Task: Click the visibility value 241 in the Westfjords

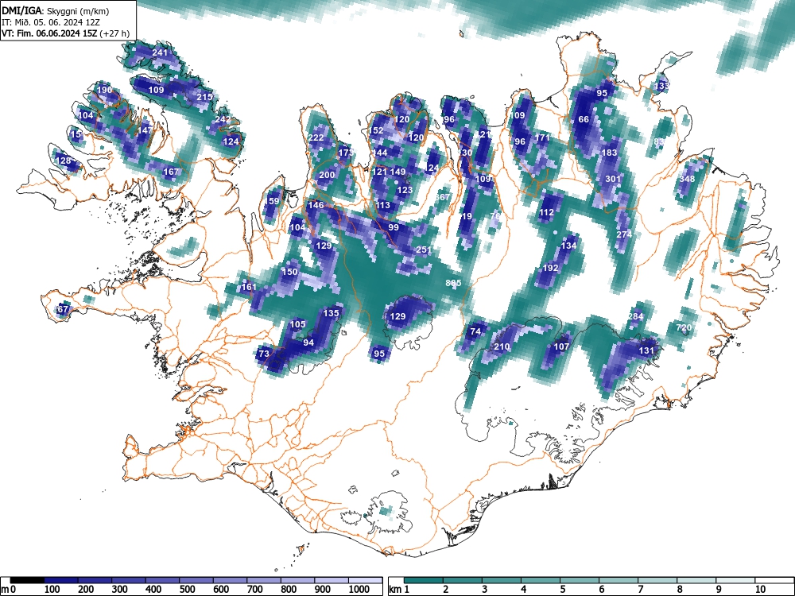Action: tap(160, 52)
